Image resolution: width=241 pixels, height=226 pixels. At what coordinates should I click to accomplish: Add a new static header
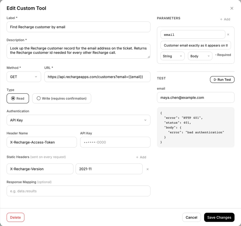[x=141, y=157]
